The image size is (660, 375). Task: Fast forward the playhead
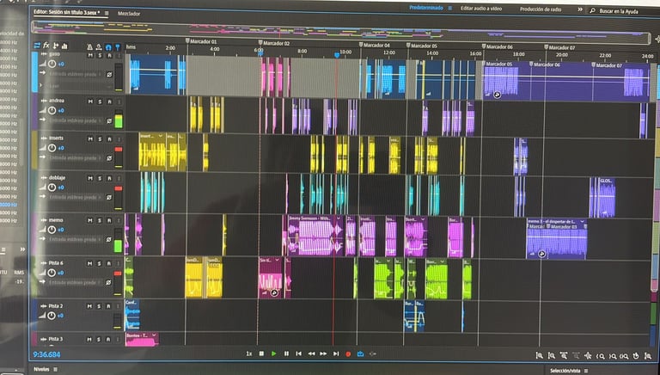323,353
